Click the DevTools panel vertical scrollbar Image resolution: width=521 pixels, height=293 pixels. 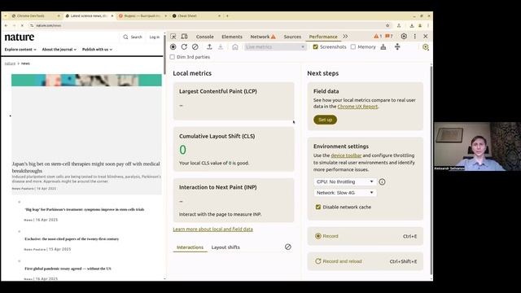click(x=431, y=169)
